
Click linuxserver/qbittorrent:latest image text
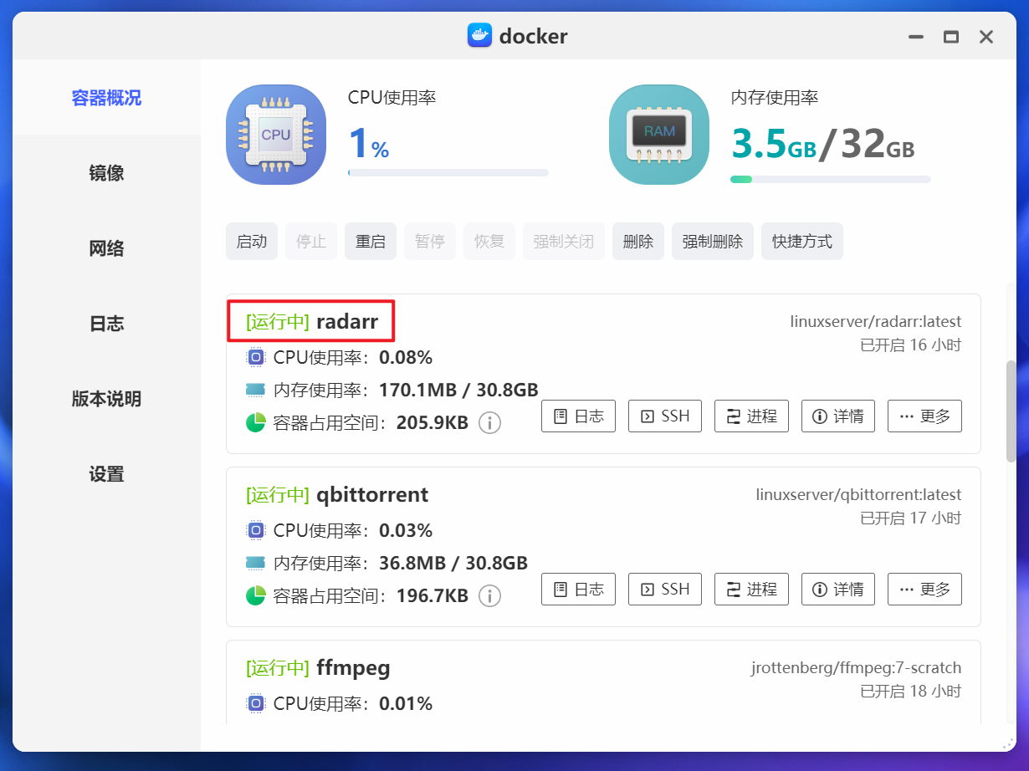858,494
